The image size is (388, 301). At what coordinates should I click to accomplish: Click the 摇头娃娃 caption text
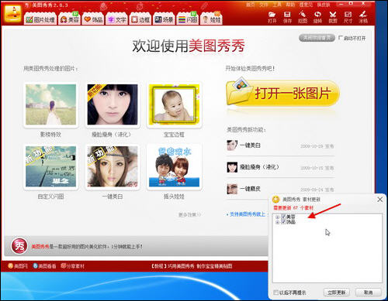coord(174,197)
